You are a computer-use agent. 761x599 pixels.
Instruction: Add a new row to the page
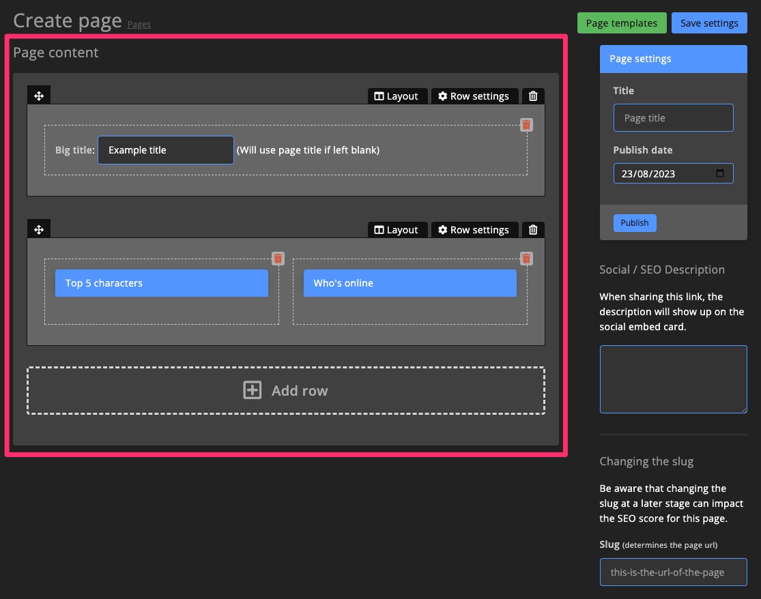tap(286, 390)
